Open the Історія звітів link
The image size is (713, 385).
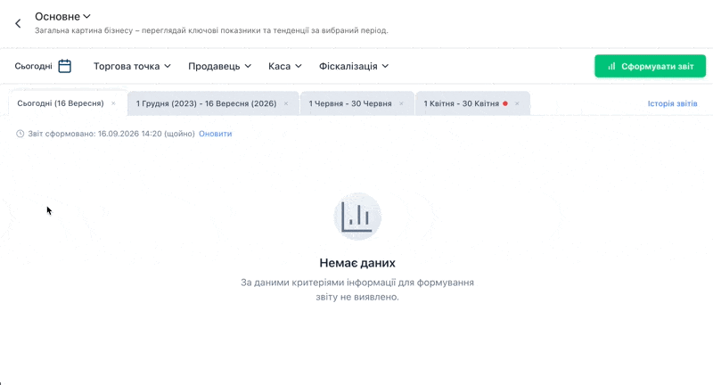tap(673, 103)
